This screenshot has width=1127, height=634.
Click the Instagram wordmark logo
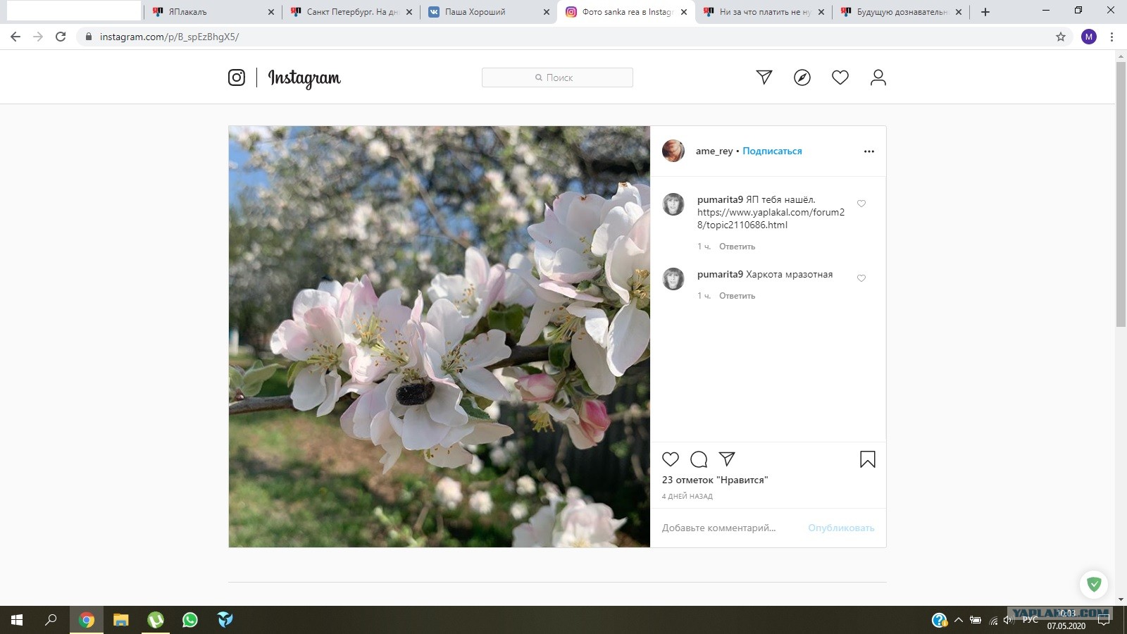coord(304,77)
